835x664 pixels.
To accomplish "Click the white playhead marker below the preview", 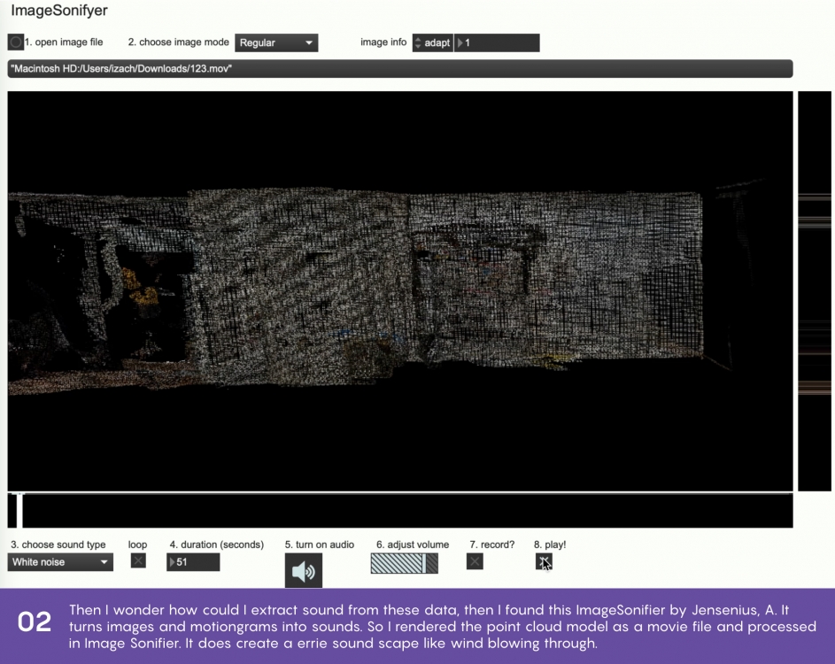I will click(12, 511).
